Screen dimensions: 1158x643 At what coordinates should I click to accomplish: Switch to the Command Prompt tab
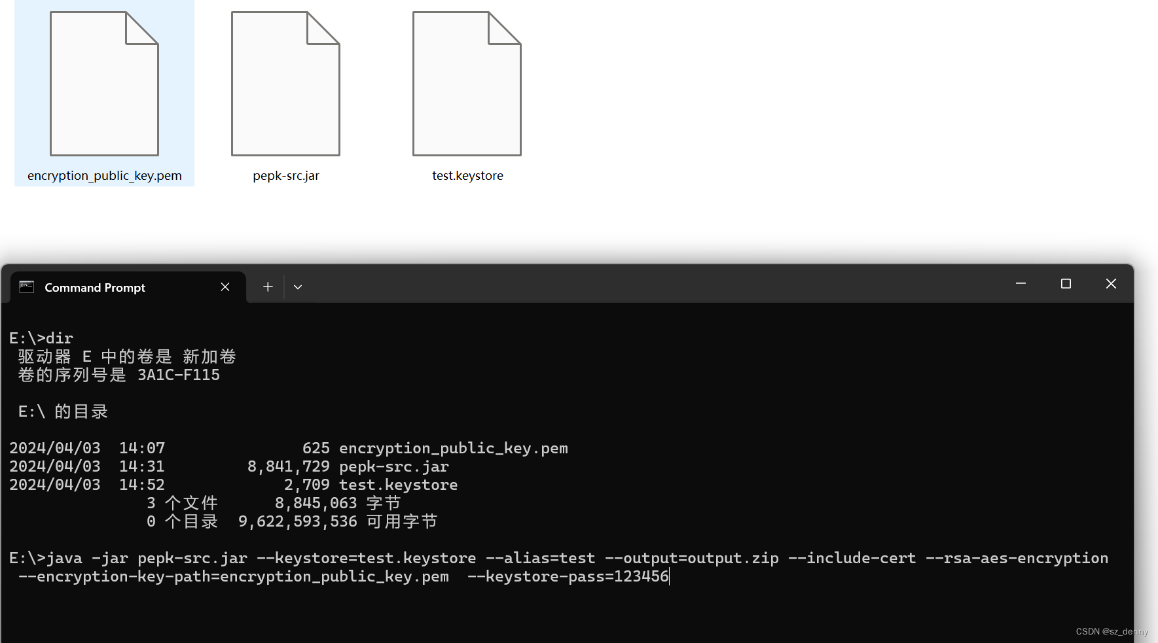pos(94,287)
